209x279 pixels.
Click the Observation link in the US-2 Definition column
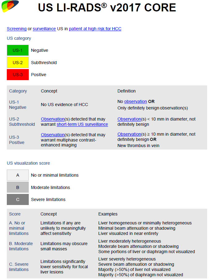pyautogui.click(x=129, y=119)
